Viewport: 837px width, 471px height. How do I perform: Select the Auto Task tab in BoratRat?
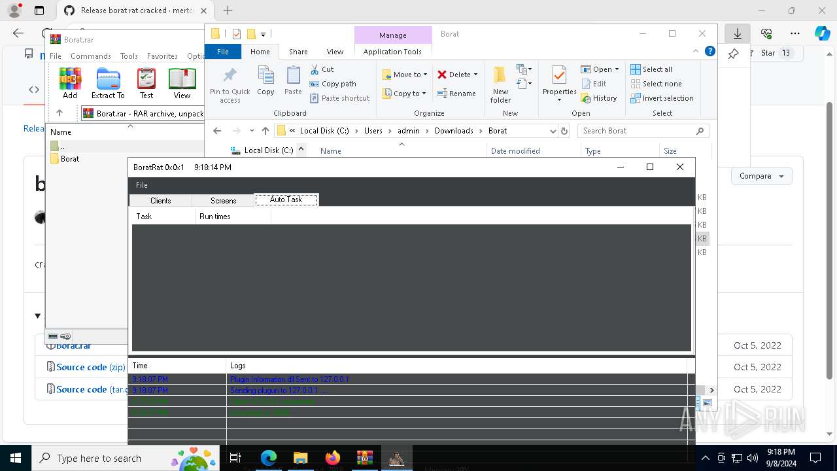coord(286,200)
